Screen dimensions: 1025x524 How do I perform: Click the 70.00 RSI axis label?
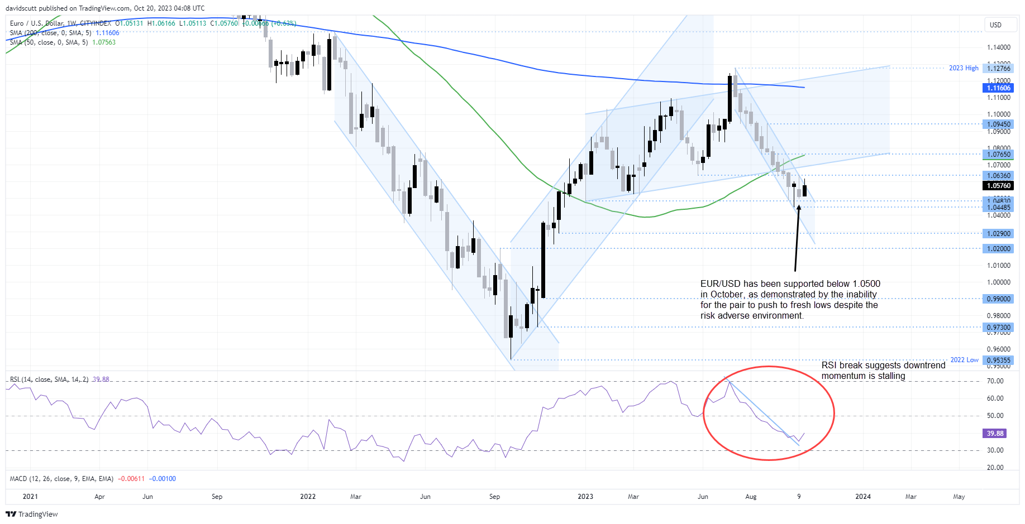(x=995, y=381)
